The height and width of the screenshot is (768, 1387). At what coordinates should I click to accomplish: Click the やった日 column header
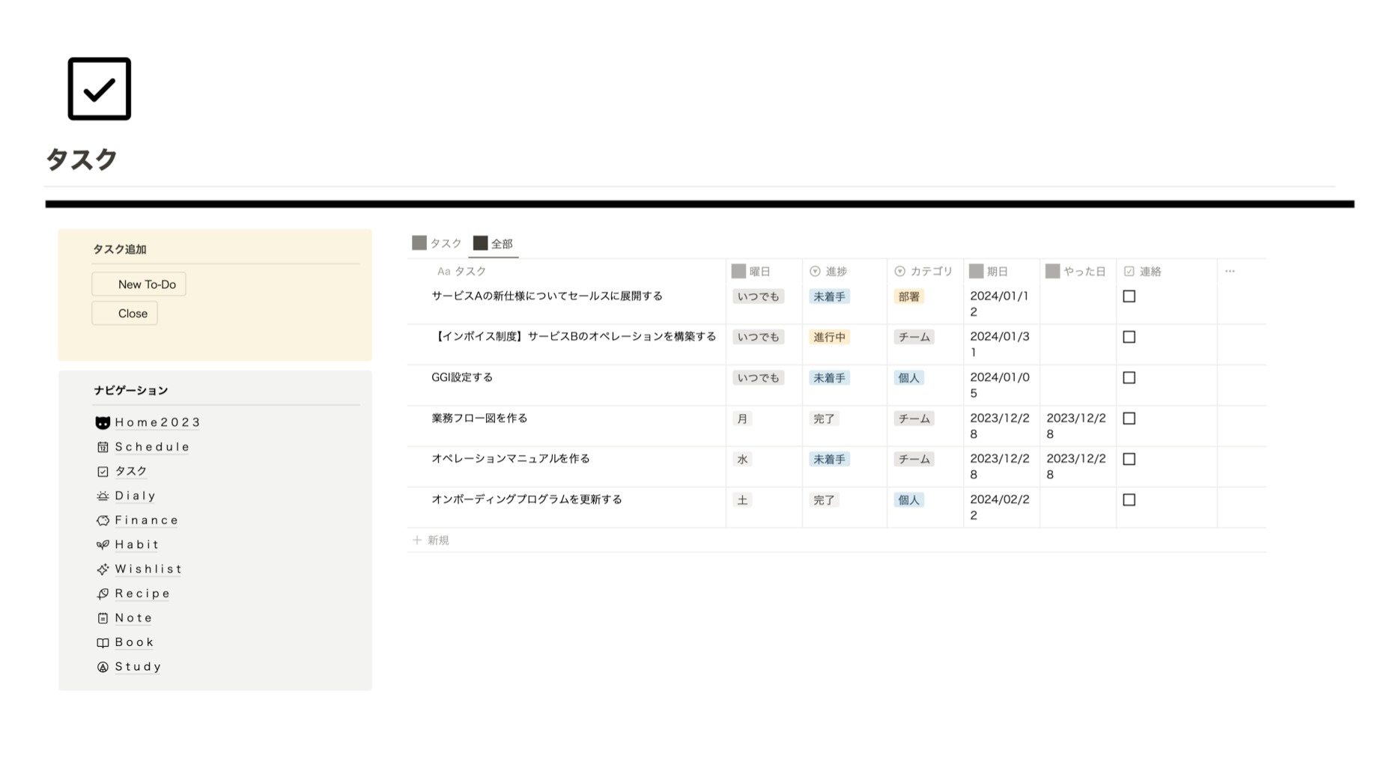(x=1078, y=271)
